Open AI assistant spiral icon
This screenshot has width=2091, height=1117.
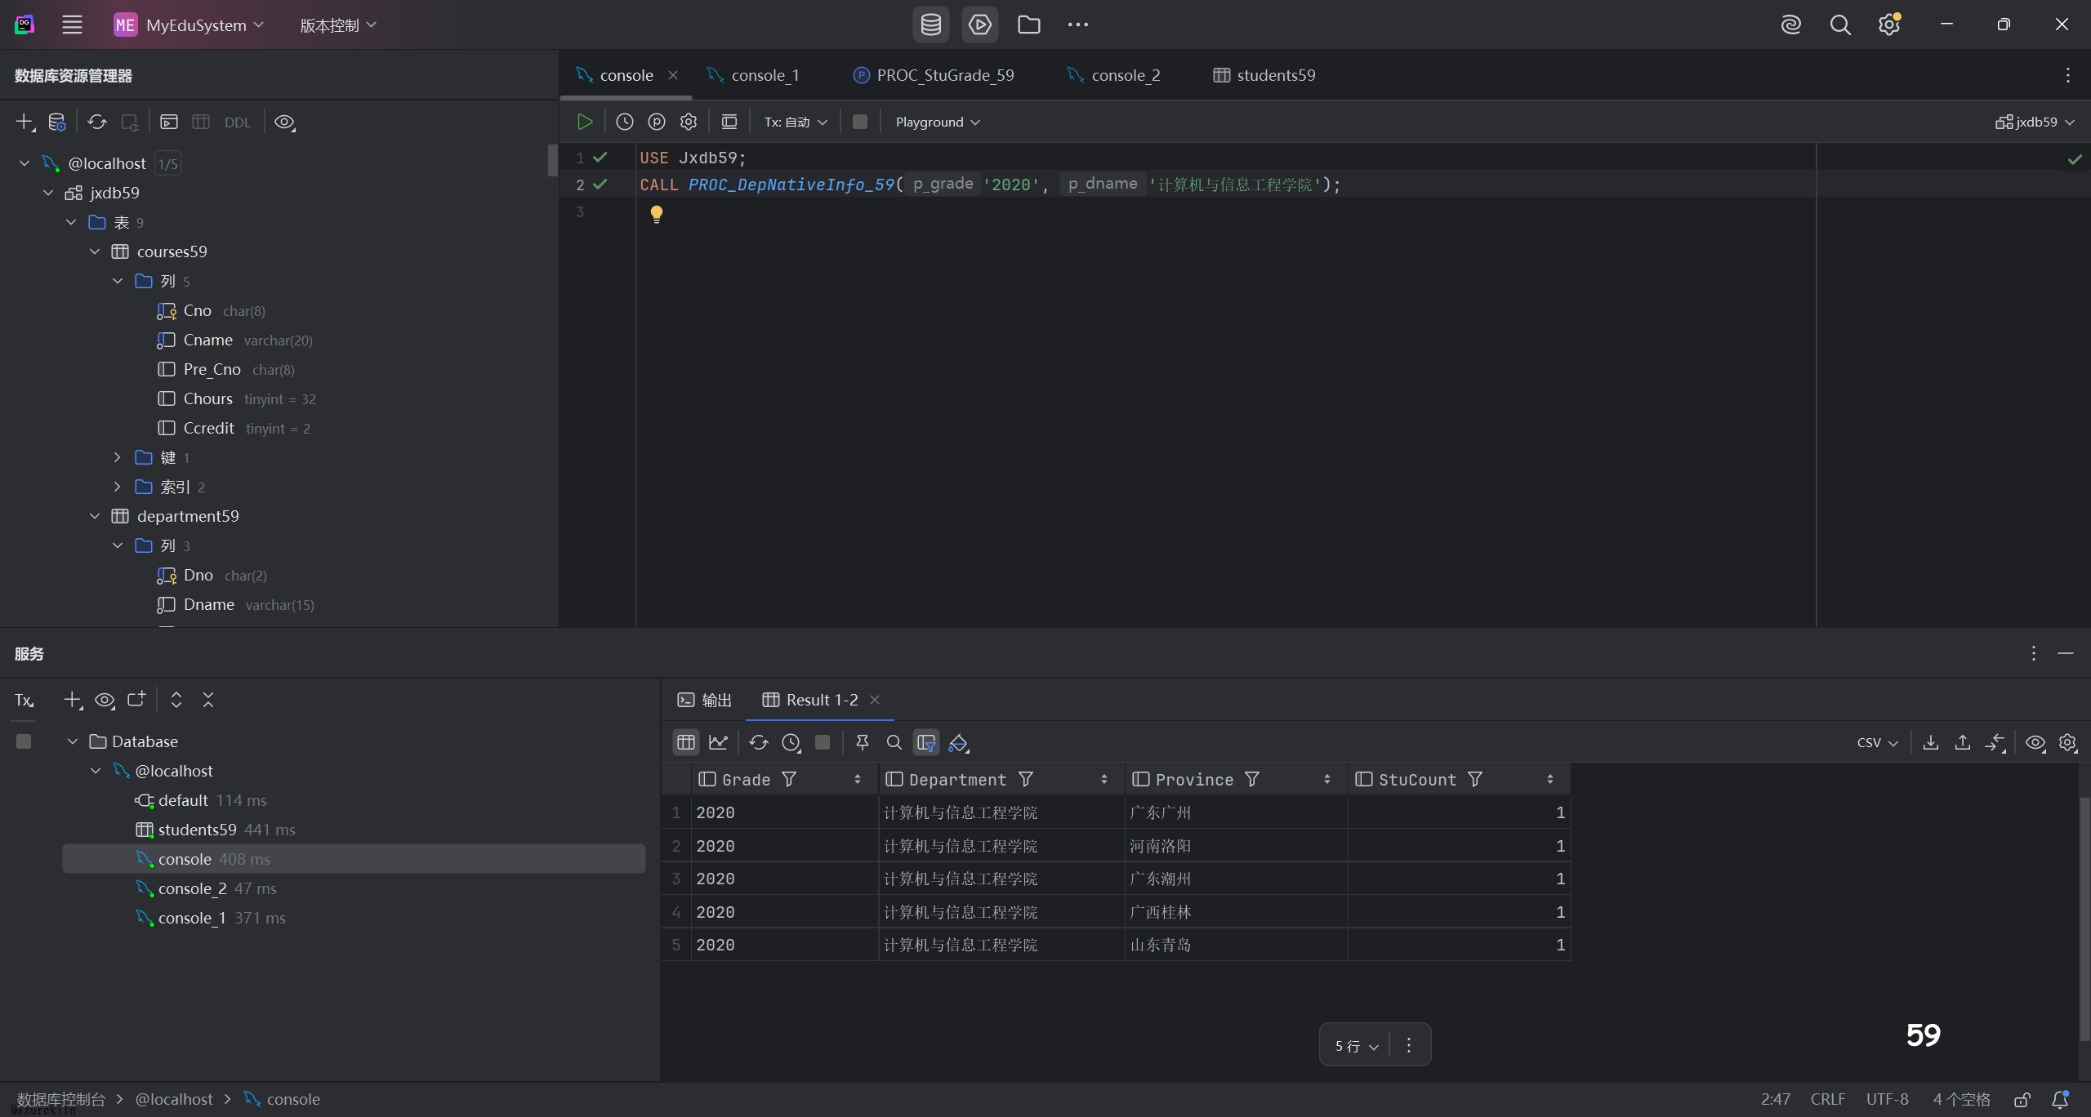pyautogui.click(x=1790, y=24)
